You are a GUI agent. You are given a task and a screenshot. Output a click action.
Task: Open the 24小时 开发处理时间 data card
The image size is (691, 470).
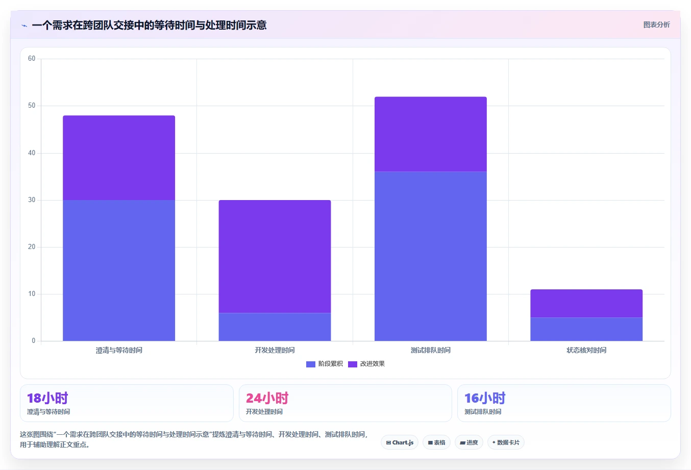pyautogui.click(x=345, y=403)
